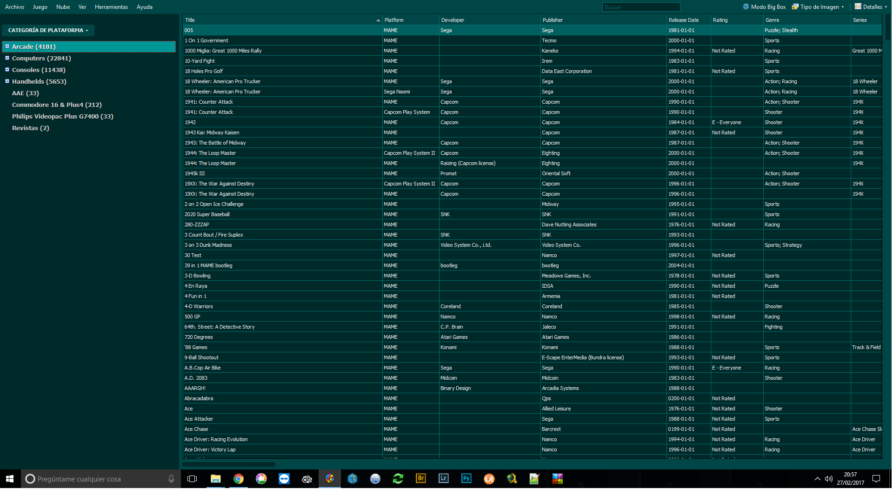Select the AAE (33) platform
893x502 pixels.
26,93
